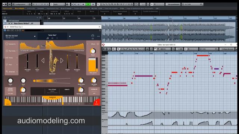Open the SWAM three-dots options menu
This screenshot has width=239, height=134.
click(99, 36)
